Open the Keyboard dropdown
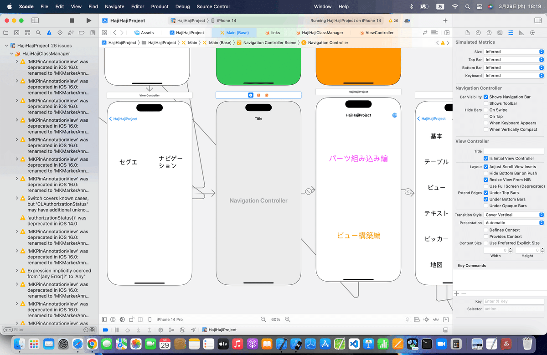The image size is (547, 355). point(514,76)
